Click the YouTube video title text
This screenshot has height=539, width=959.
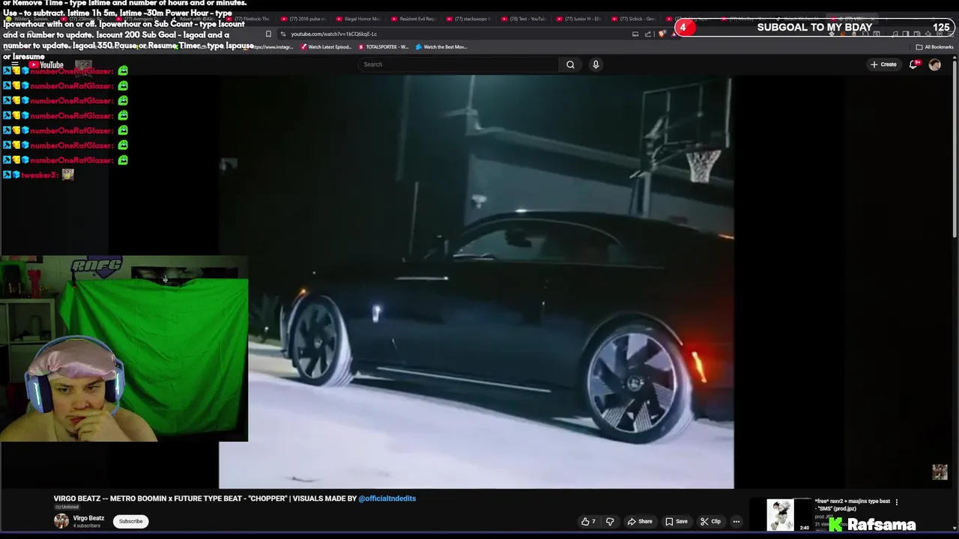pos(235,499)
